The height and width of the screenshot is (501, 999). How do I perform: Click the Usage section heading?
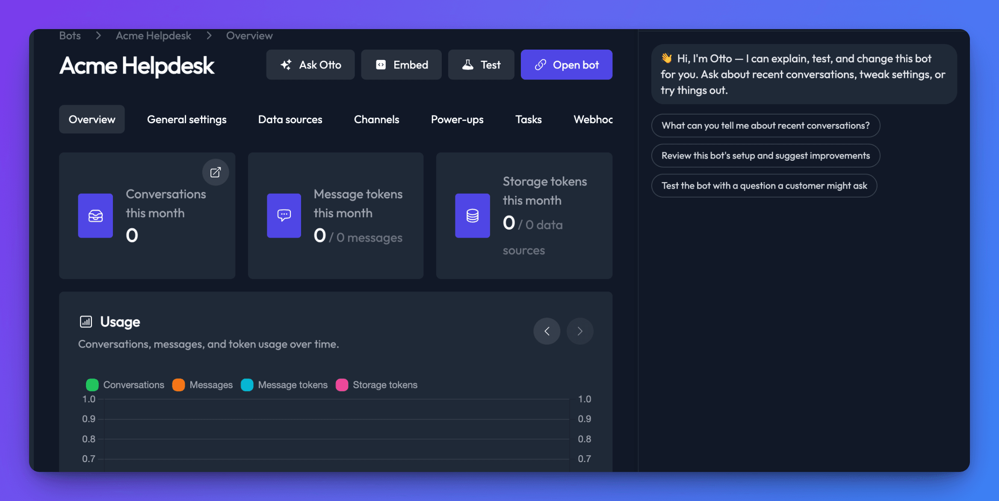120,322
